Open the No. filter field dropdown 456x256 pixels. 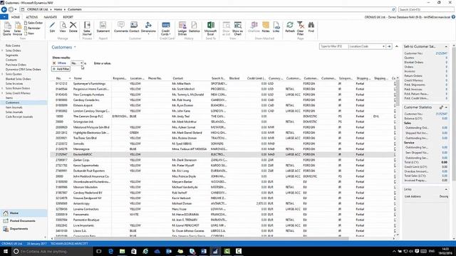pyautogui.click(x=81, y=63)
